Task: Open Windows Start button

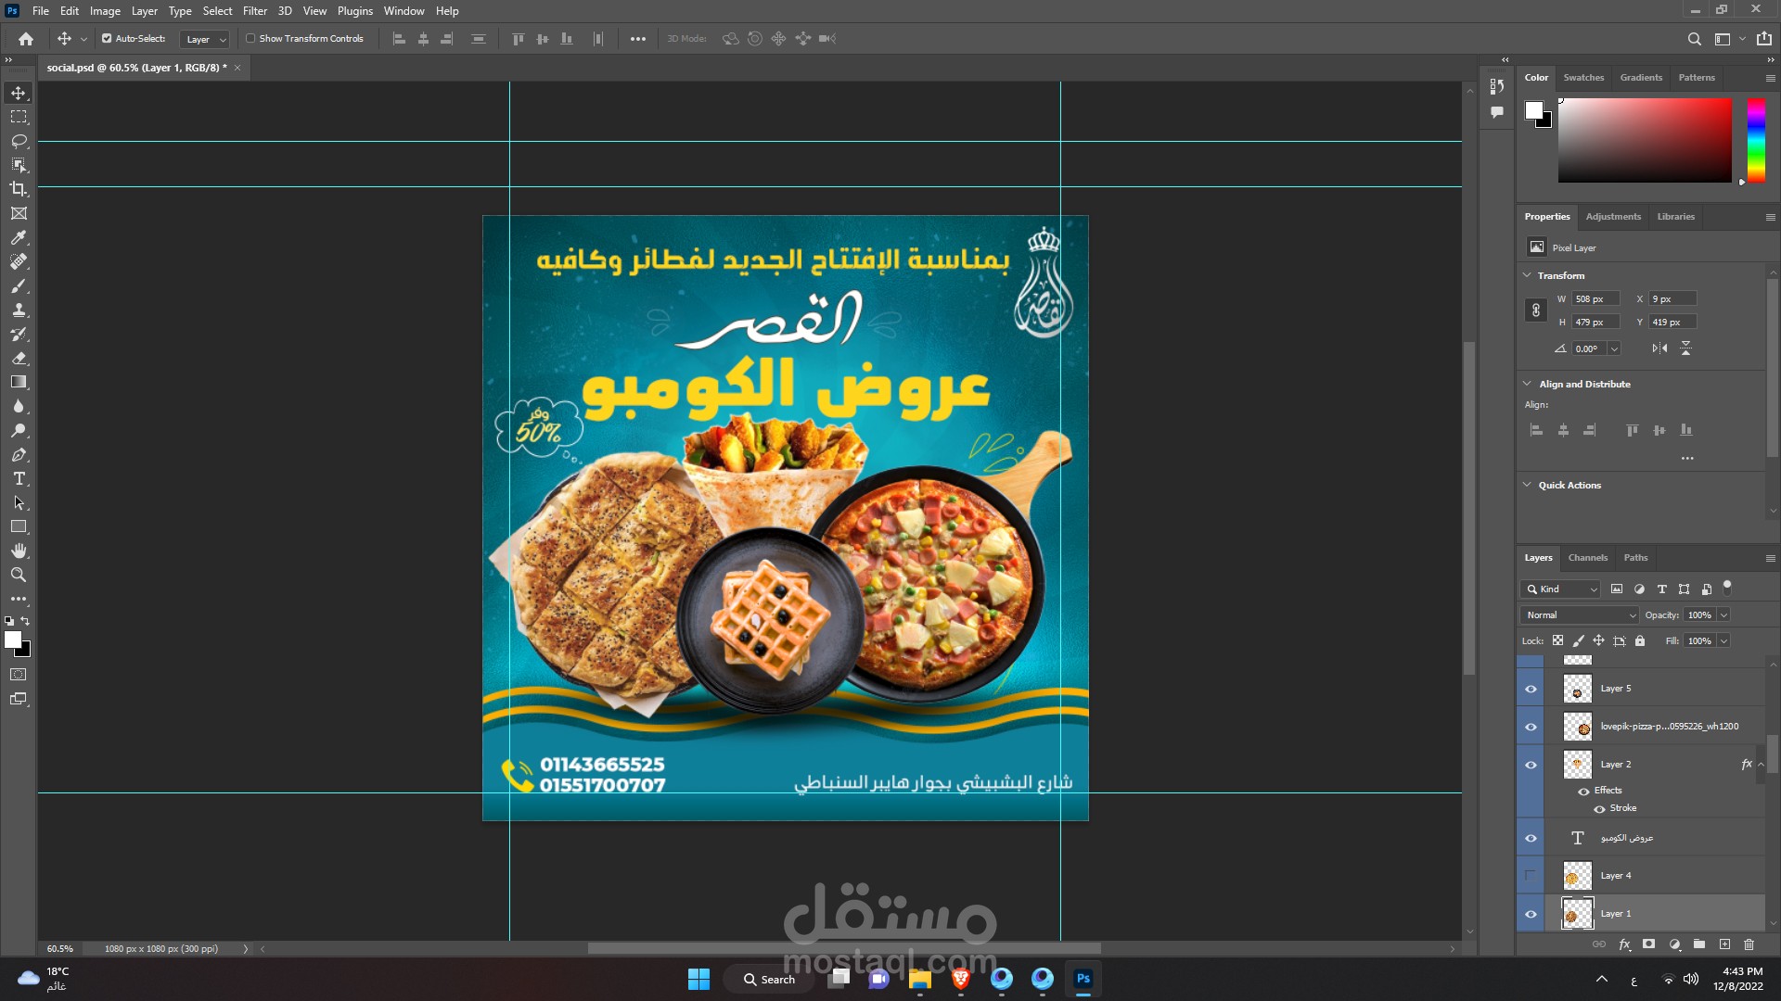Action: [x=698, y=979]
